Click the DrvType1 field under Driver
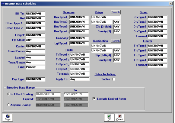This screenshot has width=175, height=123. point(157,17)
